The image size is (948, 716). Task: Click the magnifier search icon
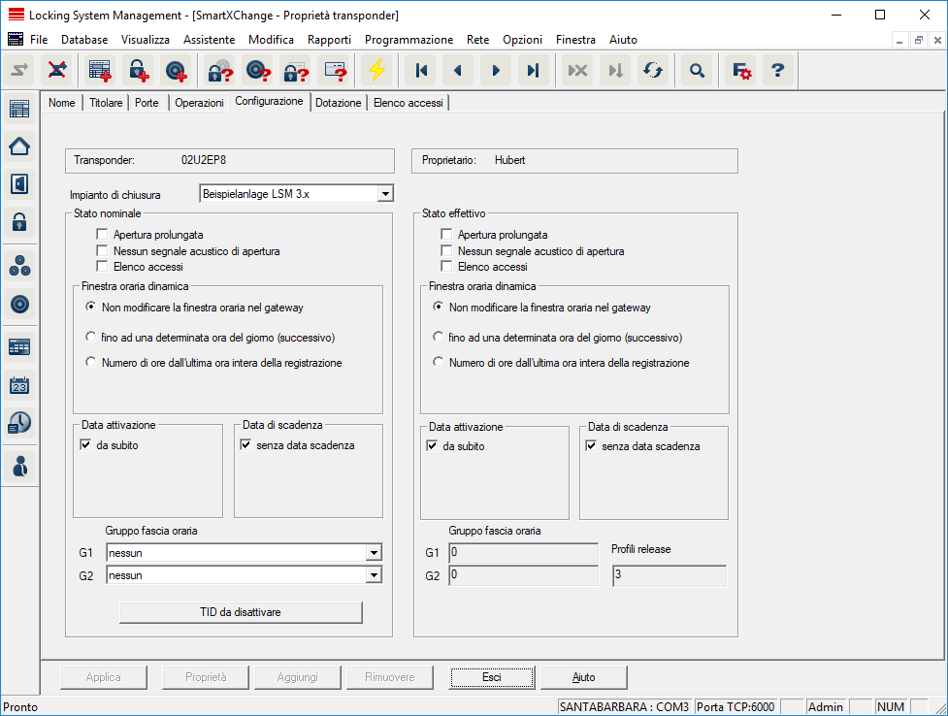pyautogui.click(x=696, y=71)
